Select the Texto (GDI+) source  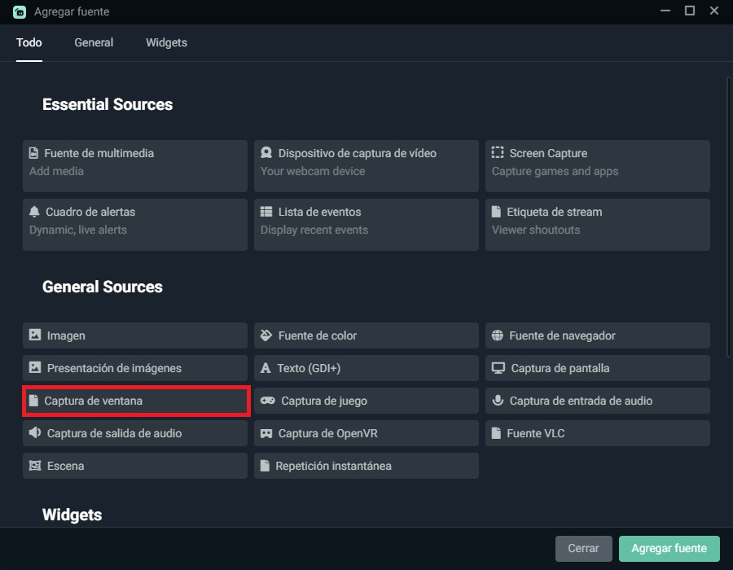pyautogui.click(x=366, y=368)
